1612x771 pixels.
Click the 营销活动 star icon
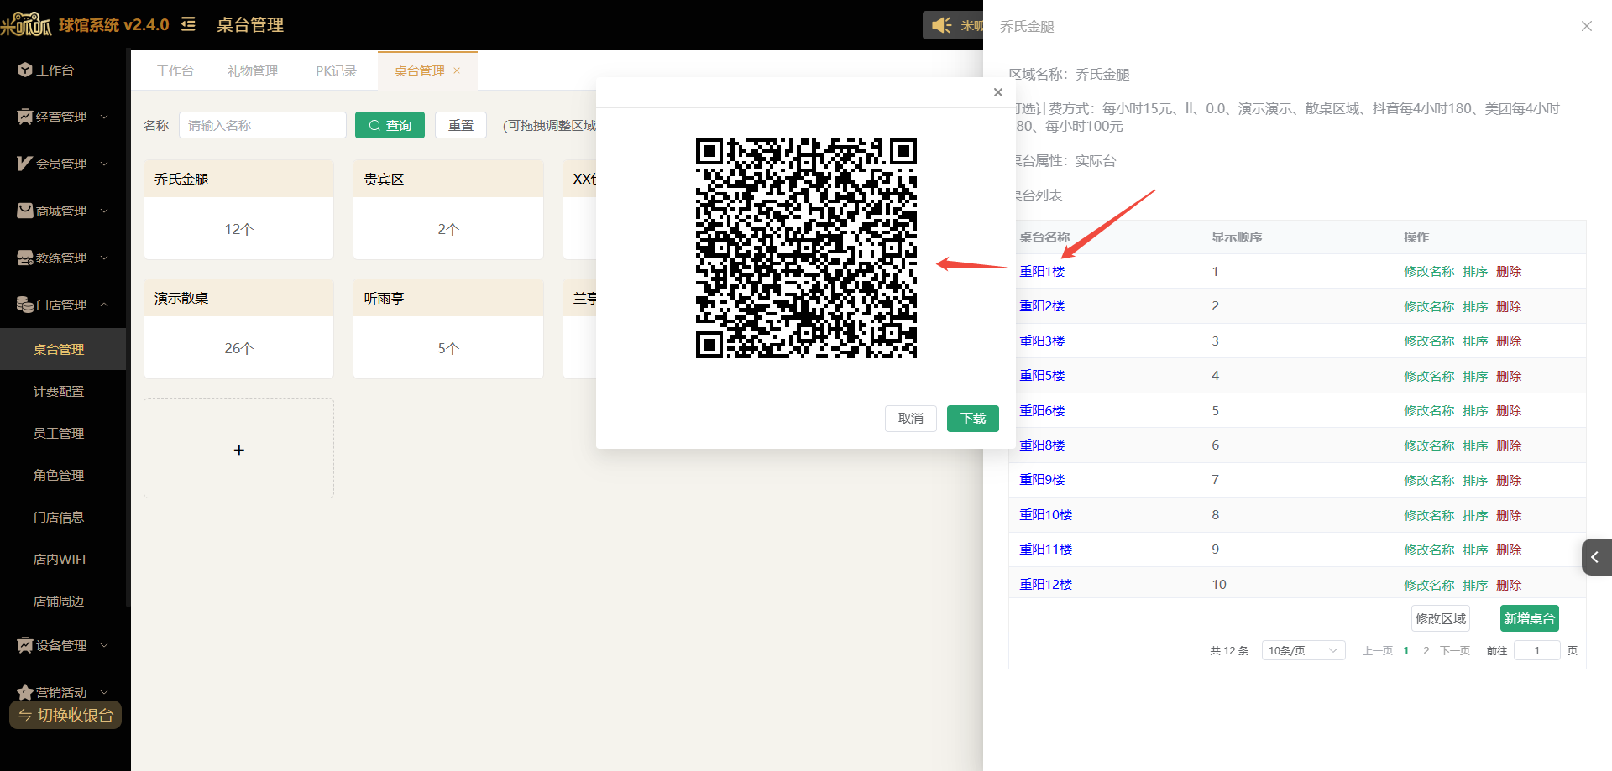tap(25, 692)
